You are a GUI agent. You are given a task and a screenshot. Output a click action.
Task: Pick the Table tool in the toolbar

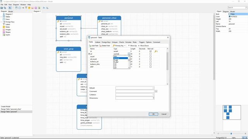pos(16,8)
